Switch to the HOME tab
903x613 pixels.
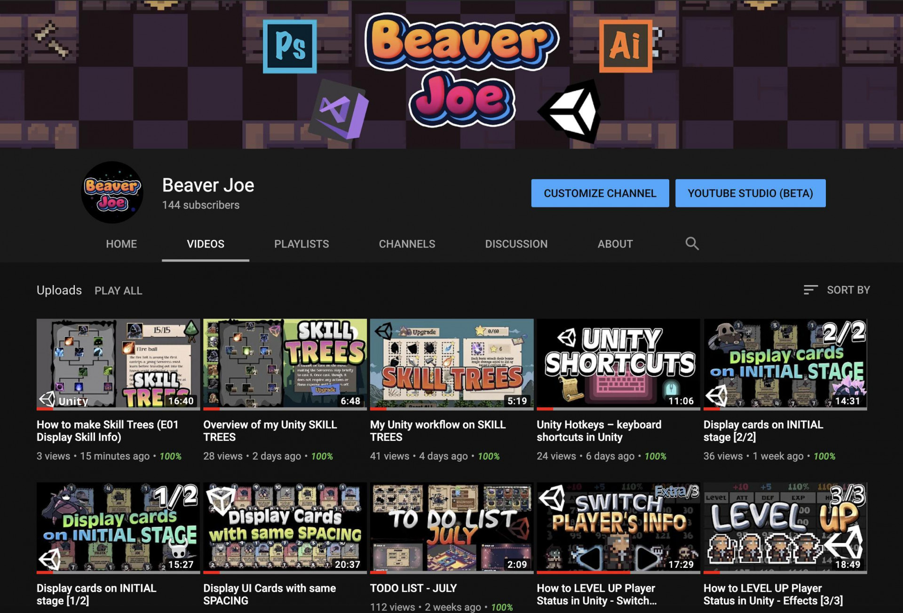click(121, 244)
